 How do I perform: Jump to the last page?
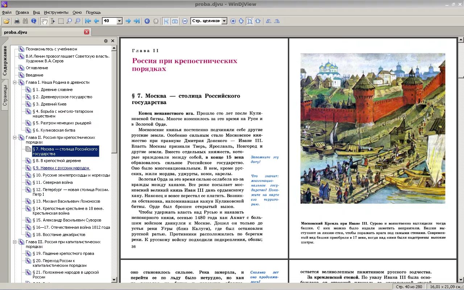(137, 21)
